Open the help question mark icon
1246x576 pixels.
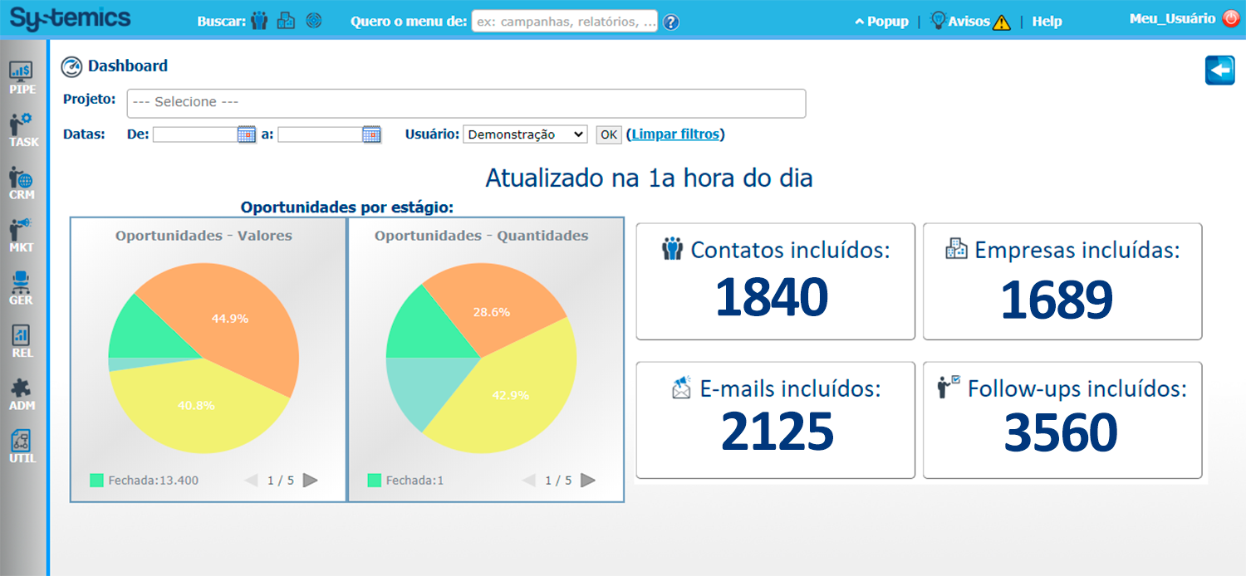tap(671, 22)
